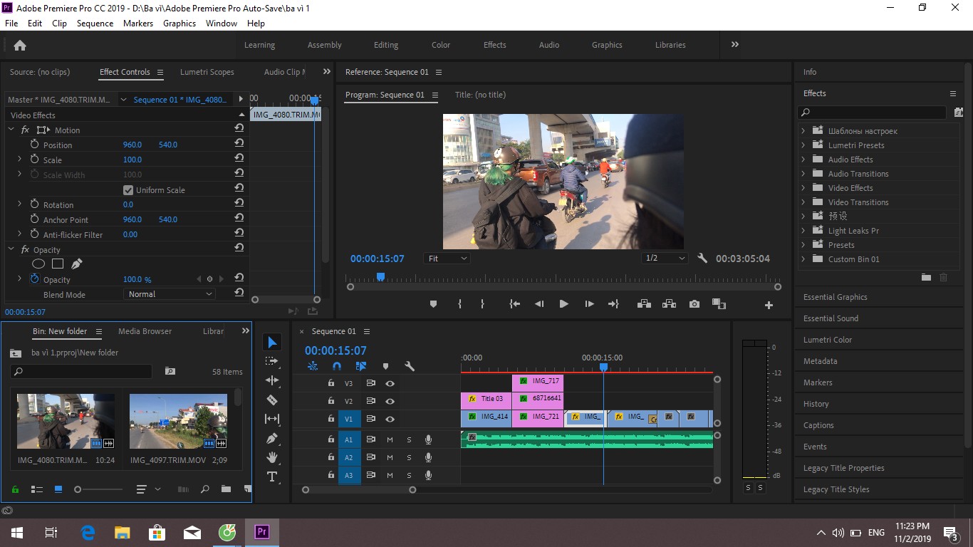Adjust the bin thumbnail zoom slider
Screen dimensions: 973x547
coord(78,489)
